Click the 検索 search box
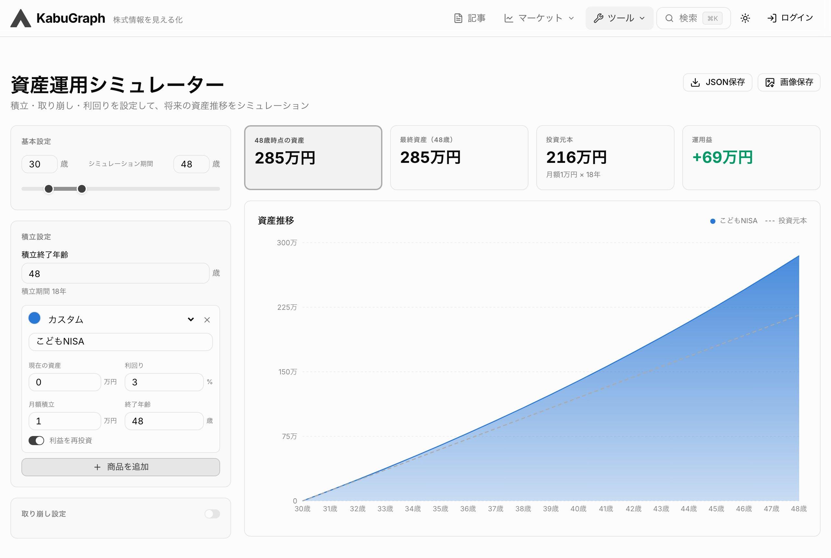The height and width of the screenshot is (558, 831). click(x=693, y=18)
